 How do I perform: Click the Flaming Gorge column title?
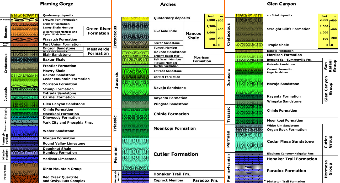57,4
